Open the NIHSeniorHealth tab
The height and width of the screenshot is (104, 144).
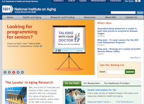pos(98,1)
